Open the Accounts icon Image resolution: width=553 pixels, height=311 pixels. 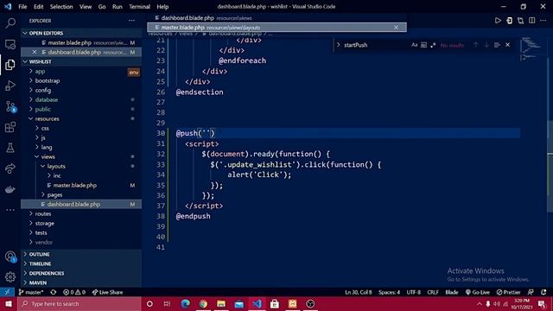(x=10, y=257)
